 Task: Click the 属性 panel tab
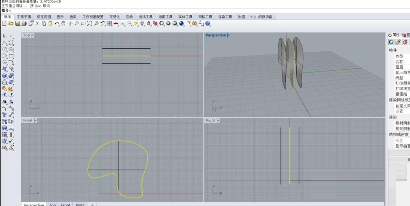394,35
